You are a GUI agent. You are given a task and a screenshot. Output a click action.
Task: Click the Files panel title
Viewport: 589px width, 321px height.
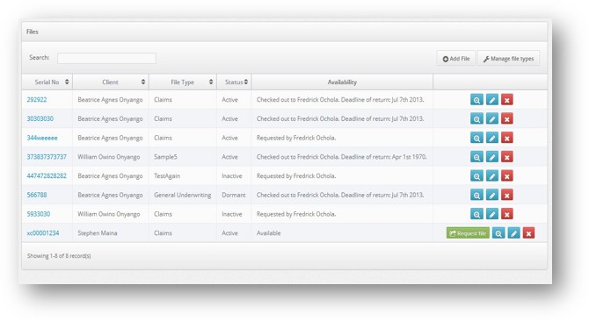coord(33,32)
